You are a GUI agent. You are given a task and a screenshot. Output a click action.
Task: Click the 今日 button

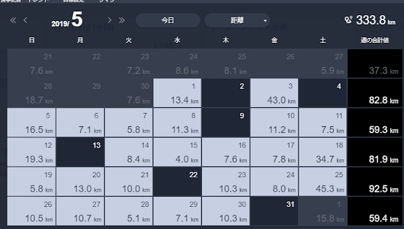[168, 20]
